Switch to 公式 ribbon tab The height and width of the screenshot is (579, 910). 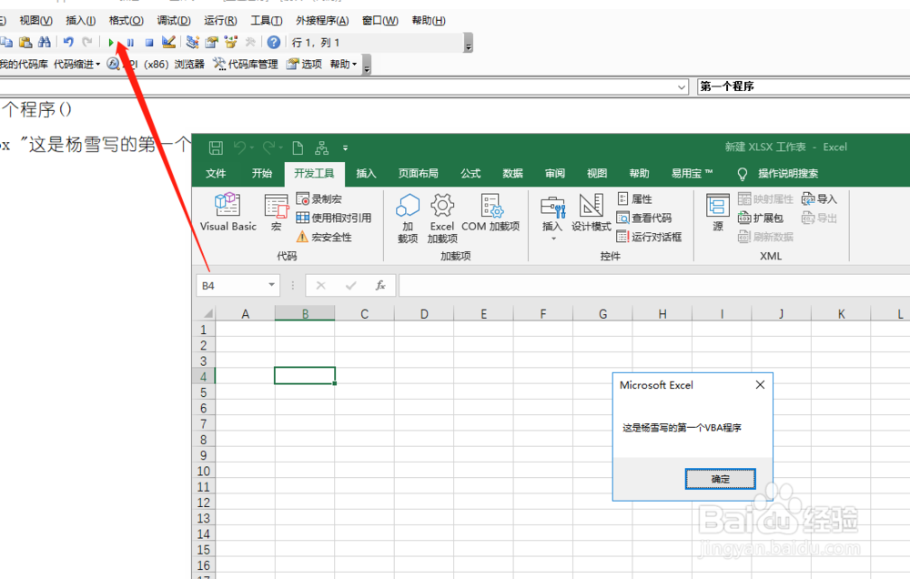470,173
